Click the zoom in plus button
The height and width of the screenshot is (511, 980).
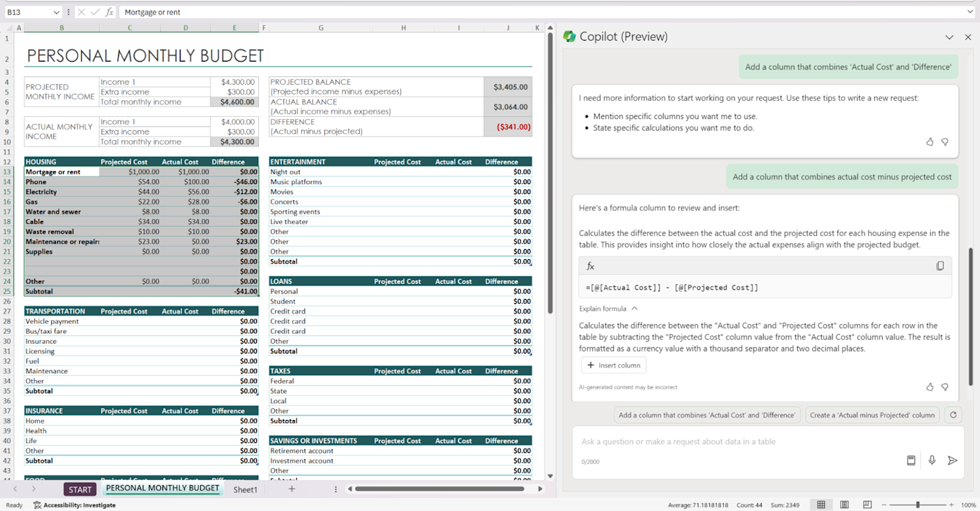[951, 505]
